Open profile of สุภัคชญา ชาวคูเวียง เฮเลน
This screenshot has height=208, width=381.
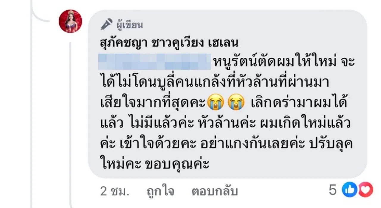pyautogui.click(x=169, y=43)
